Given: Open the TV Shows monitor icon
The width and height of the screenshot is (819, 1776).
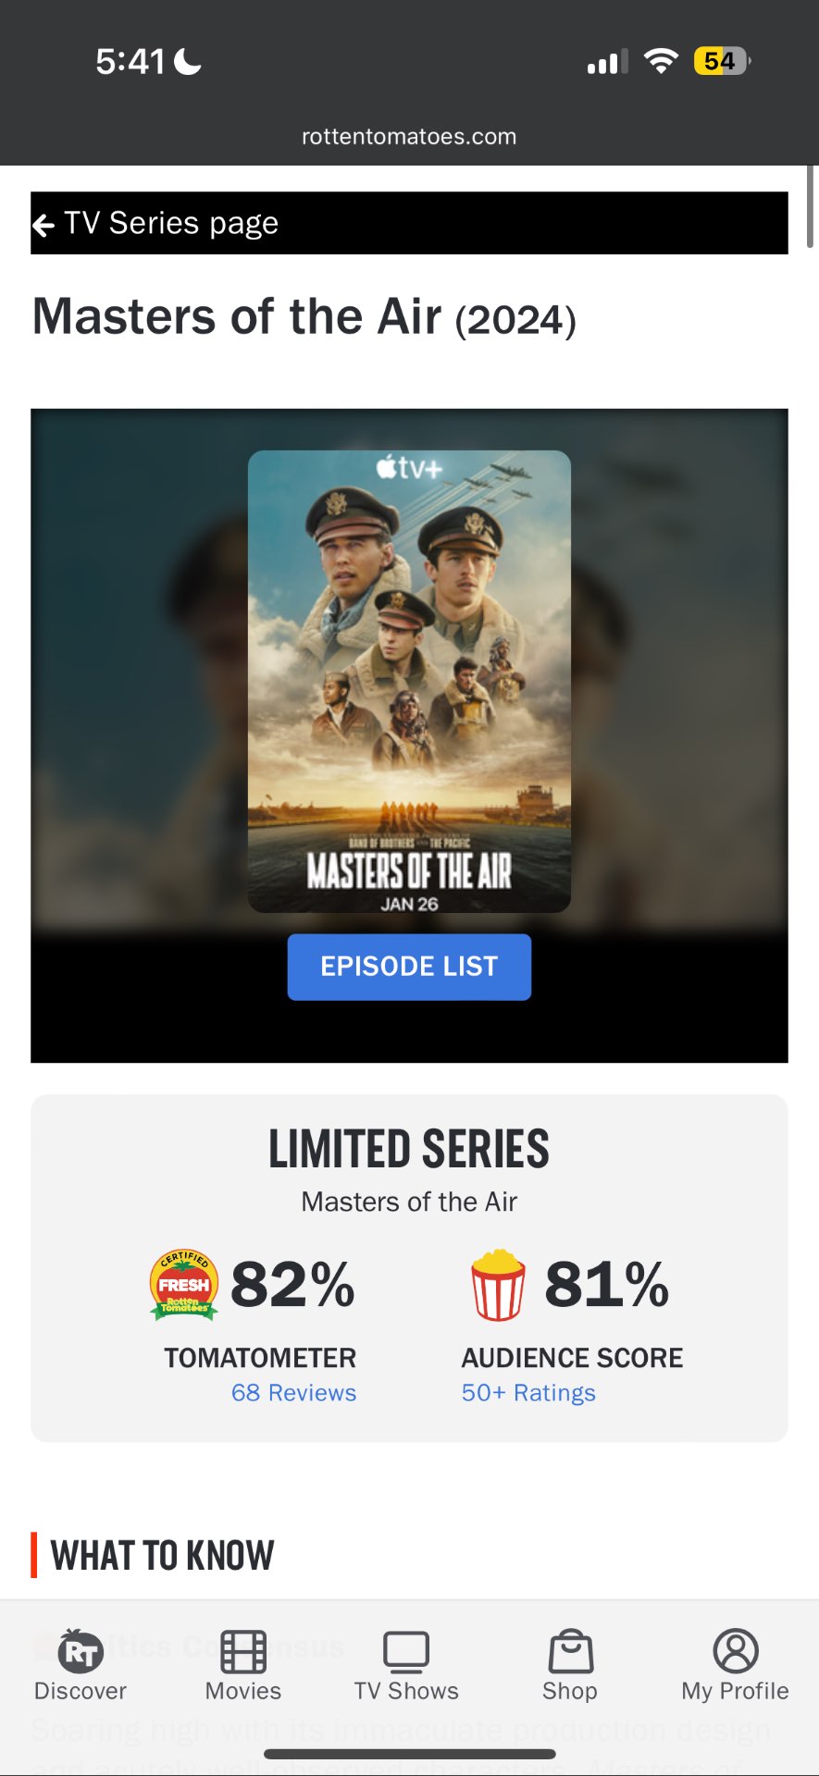Looking at the screenshot, I should (406, 1652).
